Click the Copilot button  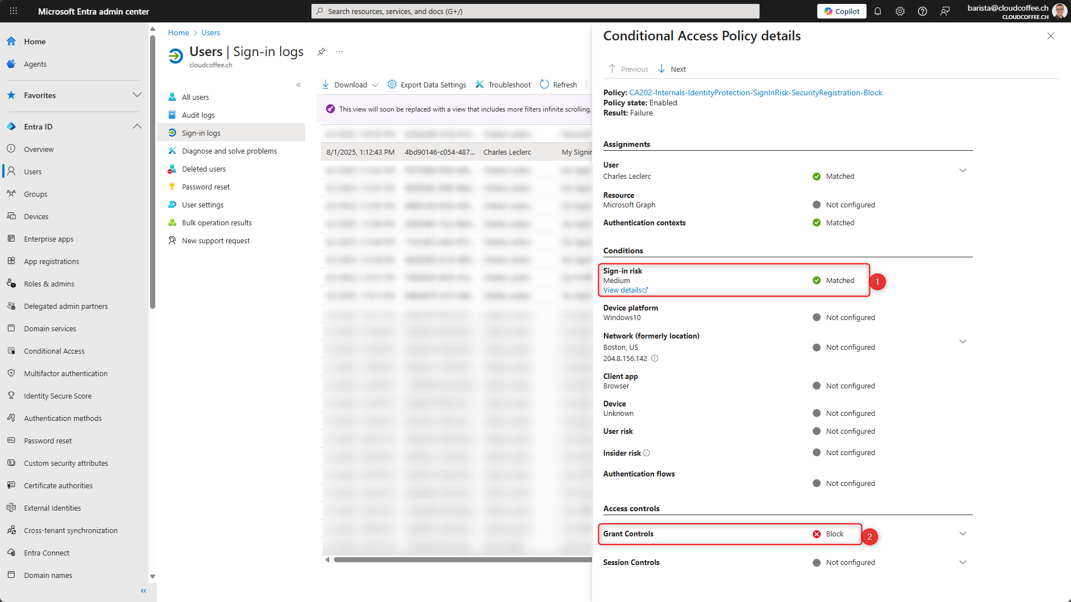(841, 11)
